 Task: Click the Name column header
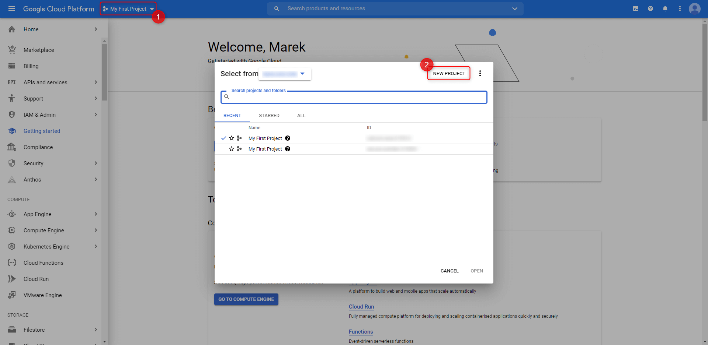tap(254, 128)
